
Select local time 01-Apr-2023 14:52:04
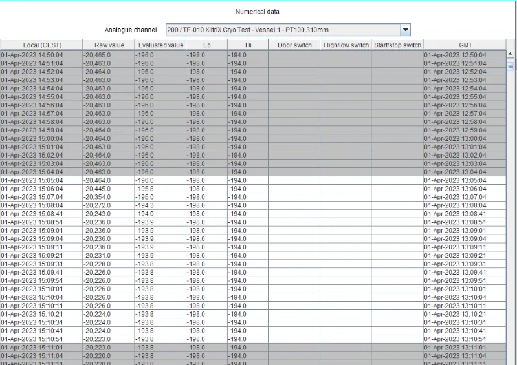click(x=32, y=72)
